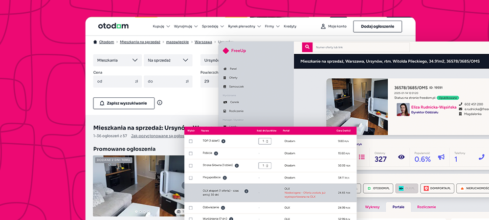Image resolution: width=489 pixels, height=220 pixels.
Task: Open the Mieszkania property type dropdown
Action: pos(117,60)
